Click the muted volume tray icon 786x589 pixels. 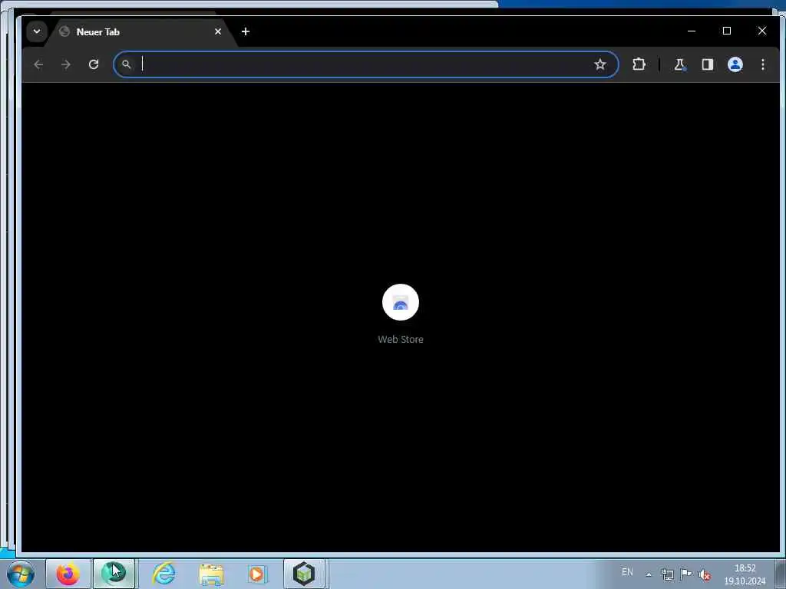(x=705, y=574)
